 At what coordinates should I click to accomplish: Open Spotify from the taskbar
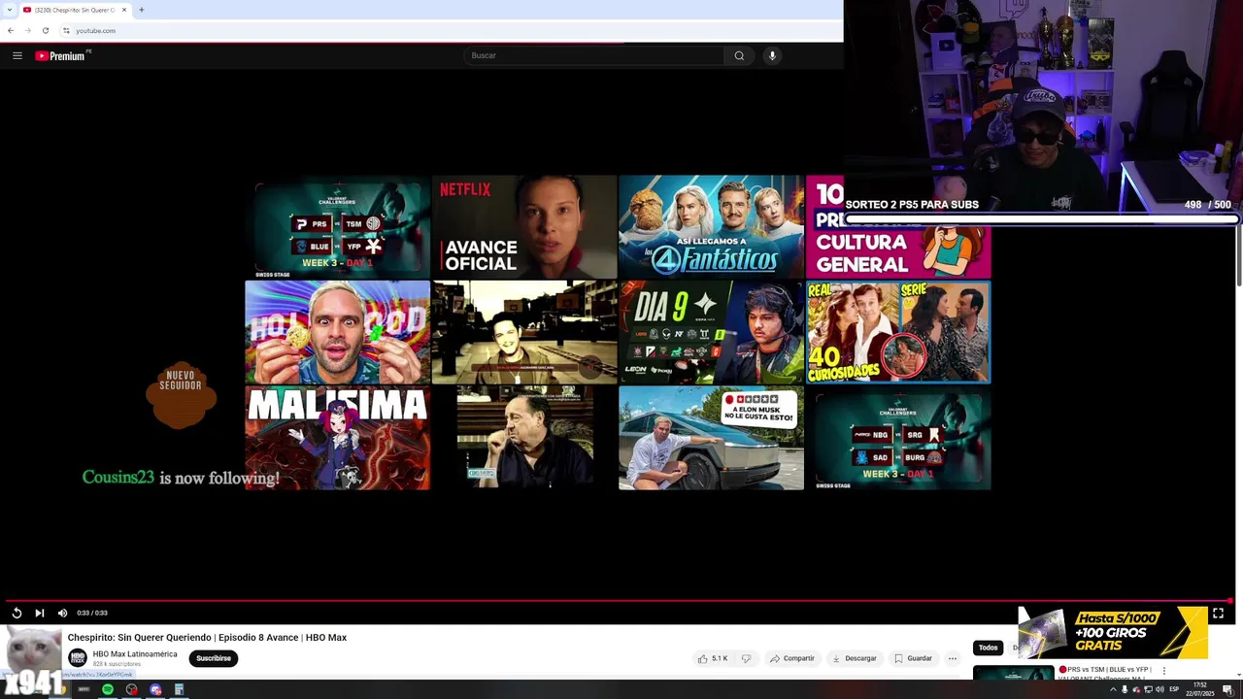click(108, 689)
